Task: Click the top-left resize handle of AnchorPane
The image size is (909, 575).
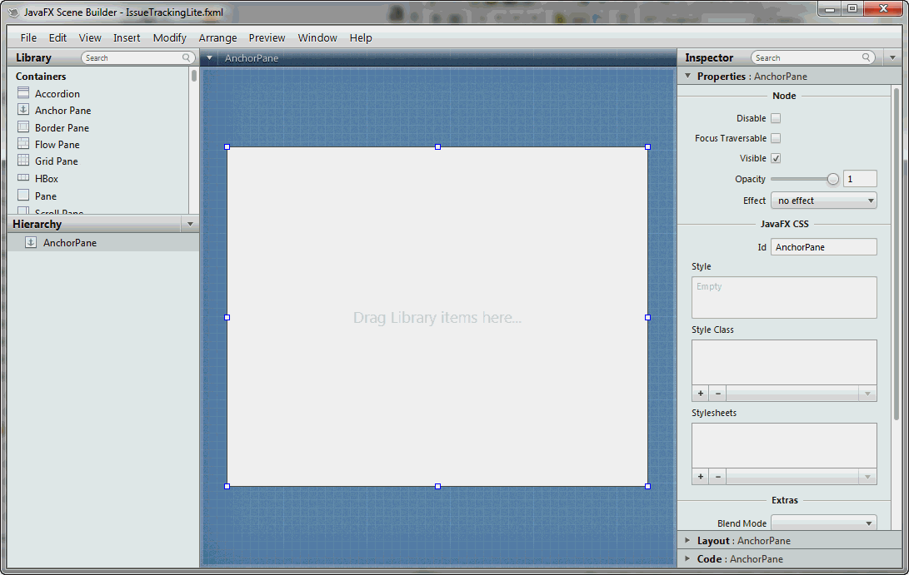Action: 227,147
